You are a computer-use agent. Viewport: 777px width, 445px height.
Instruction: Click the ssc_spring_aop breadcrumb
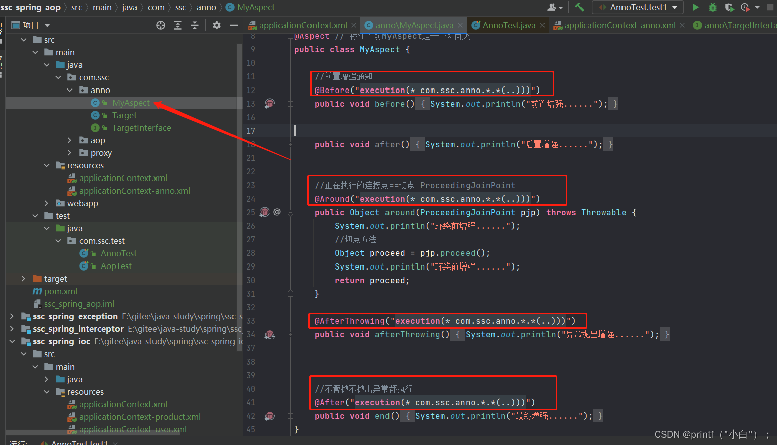[30, 7]
